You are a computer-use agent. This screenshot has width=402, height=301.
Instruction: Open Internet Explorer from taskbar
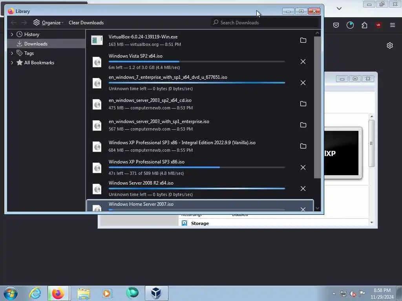coord(35,293)
